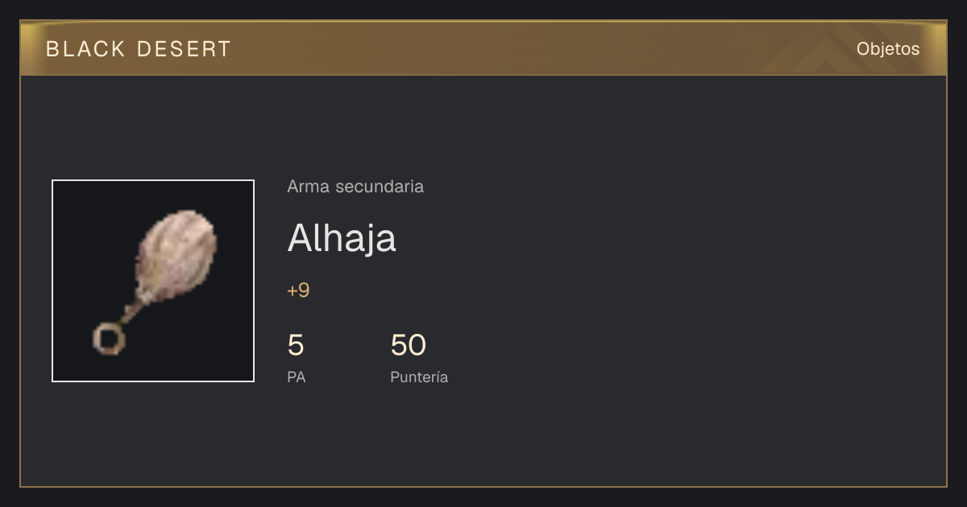967x507 pixels.
Task: Click the +9 enhancement level text
Action: pyautogui.click(x=298, y=291)
